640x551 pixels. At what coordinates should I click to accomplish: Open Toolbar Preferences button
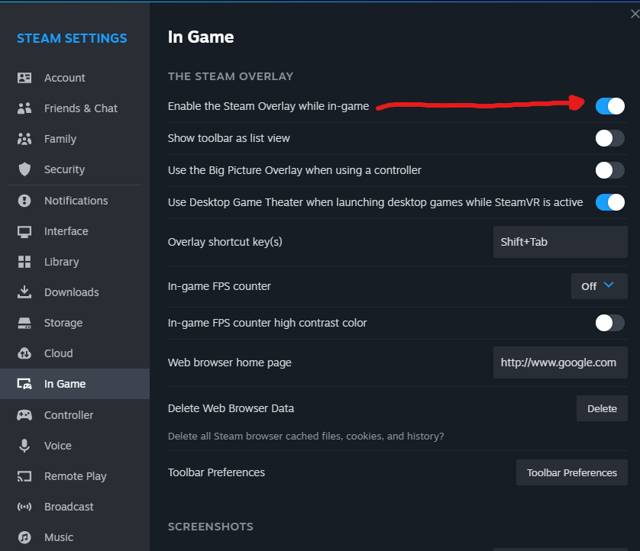[571, 472]
